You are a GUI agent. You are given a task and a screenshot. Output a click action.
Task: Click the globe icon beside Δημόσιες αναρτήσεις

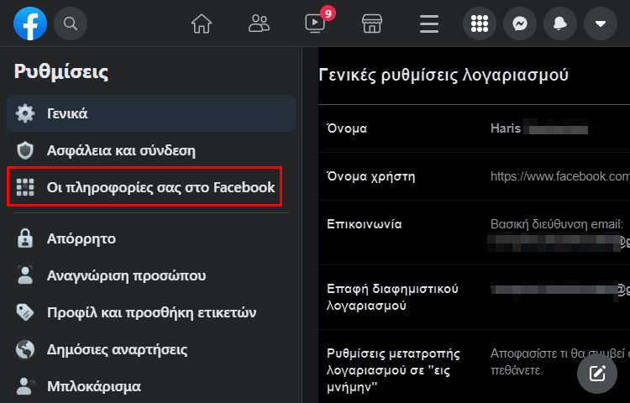[25, 349]
